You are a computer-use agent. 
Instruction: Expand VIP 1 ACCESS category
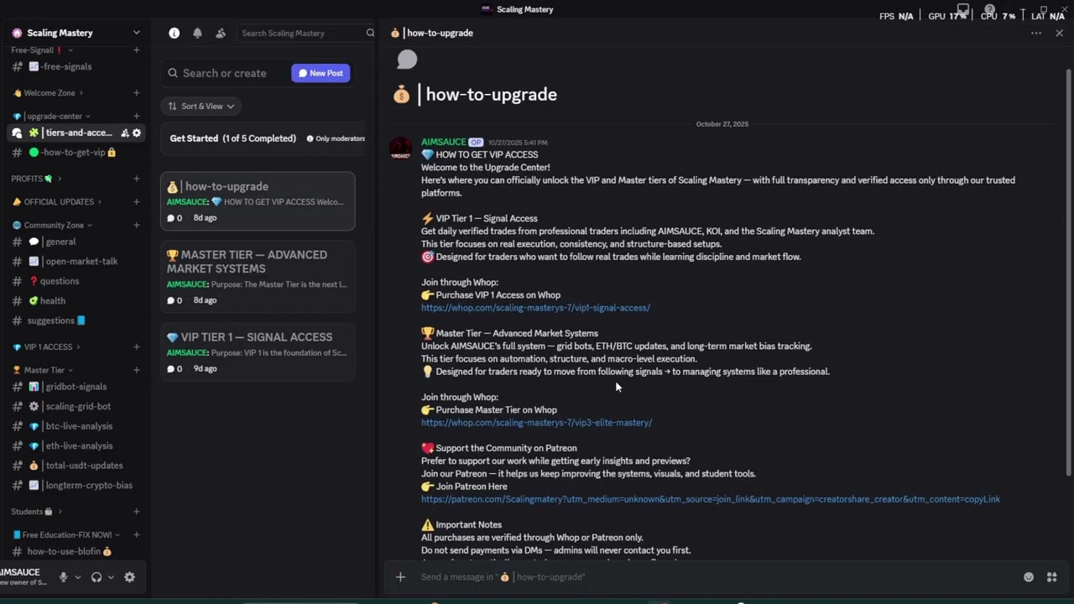[x=47, y=346]
